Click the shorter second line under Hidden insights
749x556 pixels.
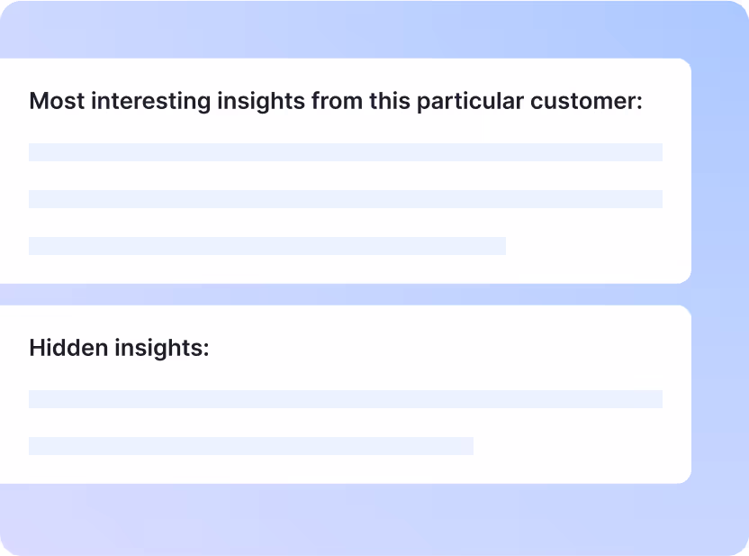tap(251, 446)
